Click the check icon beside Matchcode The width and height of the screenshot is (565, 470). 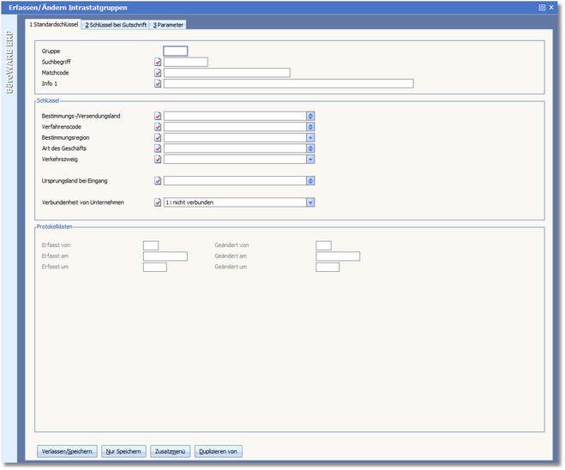tap(158, 74)
